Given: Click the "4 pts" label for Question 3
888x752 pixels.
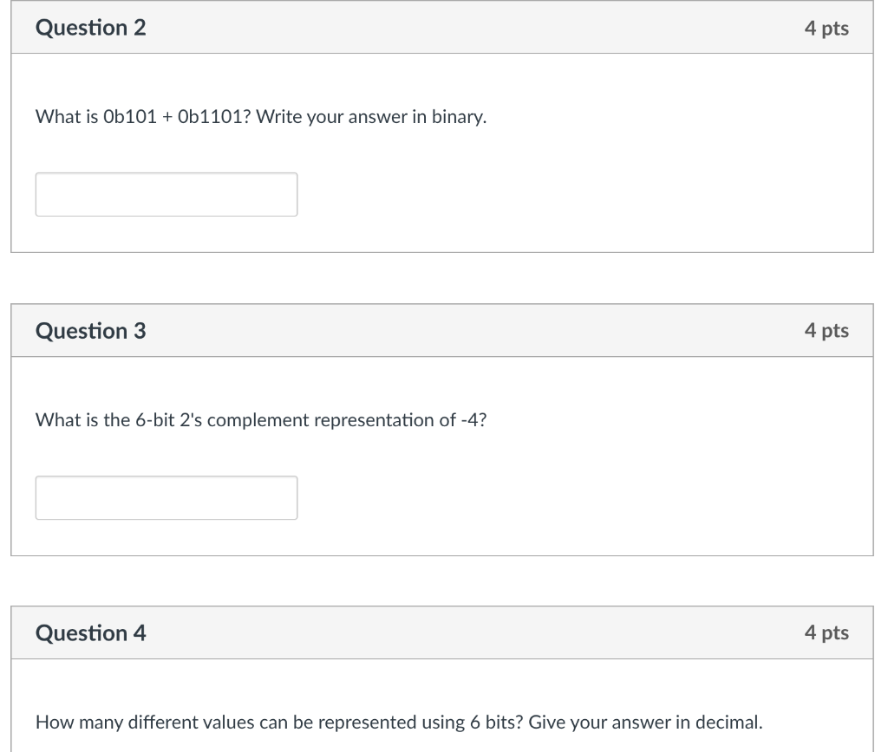Looking at the screenshot, I should point(826,330).
